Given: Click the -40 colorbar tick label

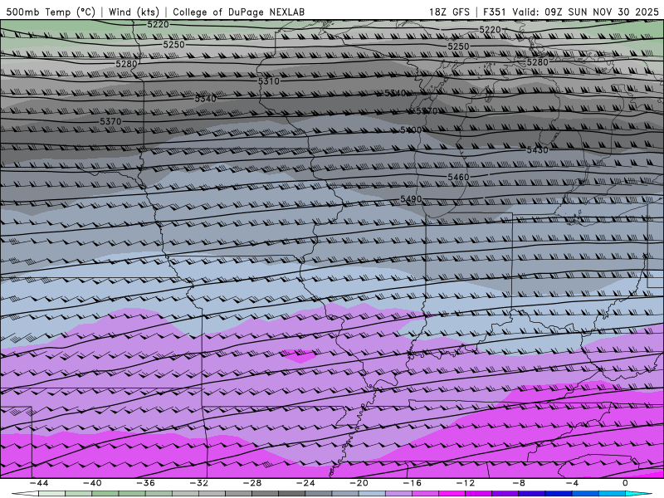Looking at the screenshot, I should point(92,483).
